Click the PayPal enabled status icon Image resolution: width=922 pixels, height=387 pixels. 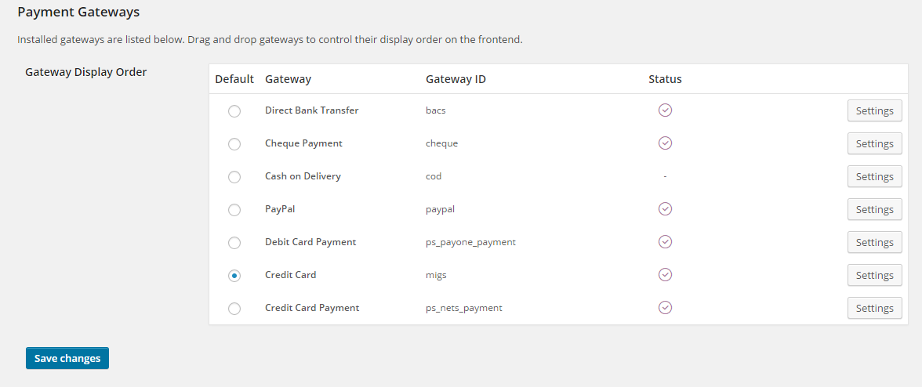click(666, 209)
